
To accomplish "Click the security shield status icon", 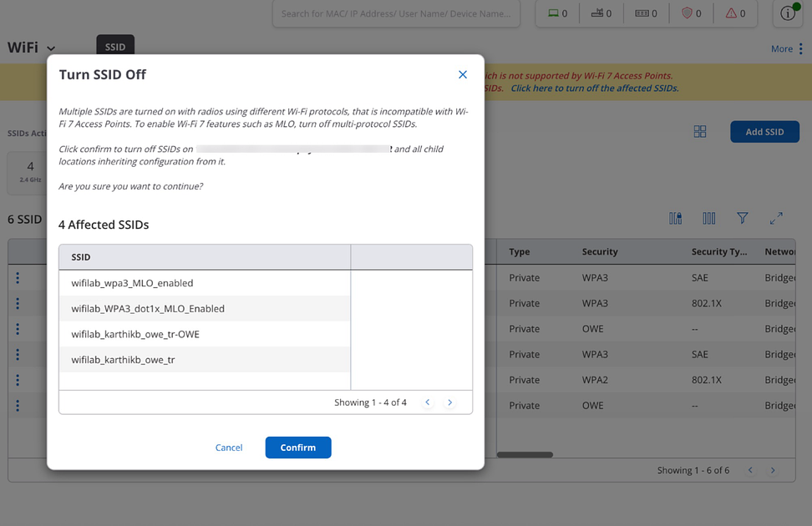I will click(686, 13).
